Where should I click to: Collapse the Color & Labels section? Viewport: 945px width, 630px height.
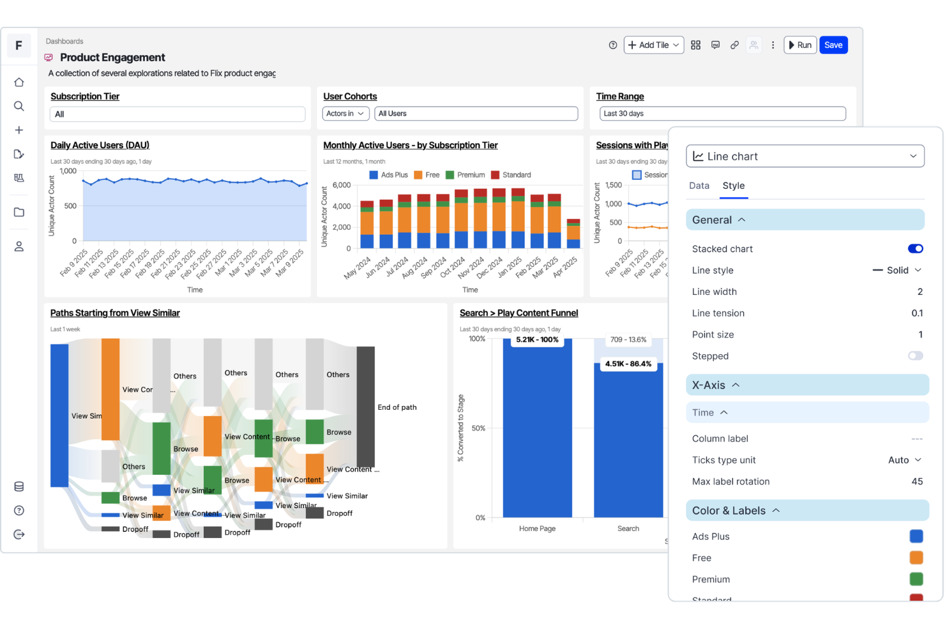pos(776,510)
